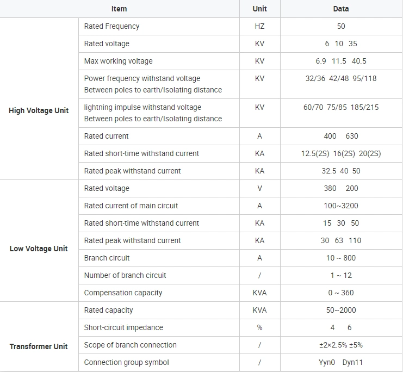Click the Compensation capacity label
The image size is (403, 372).
coord(123,293)
